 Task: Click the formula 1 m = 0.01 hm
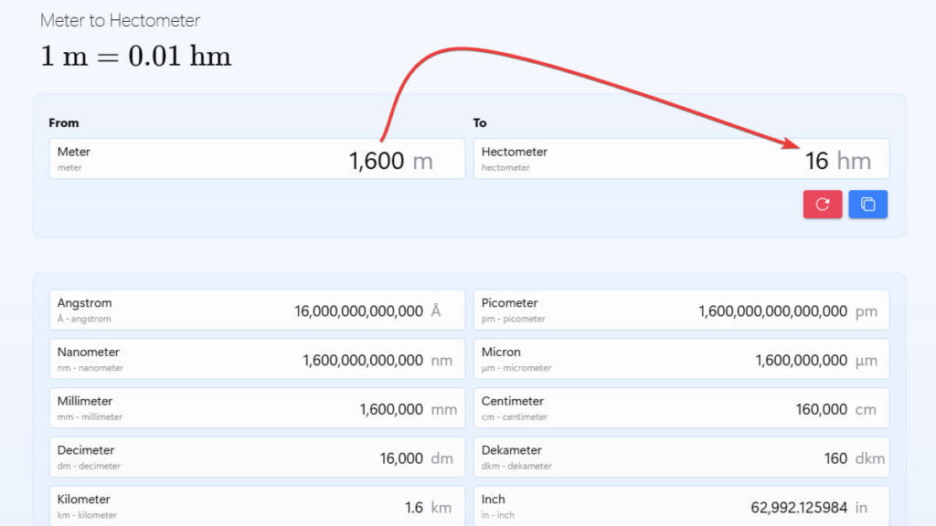(x=134, y=56)
